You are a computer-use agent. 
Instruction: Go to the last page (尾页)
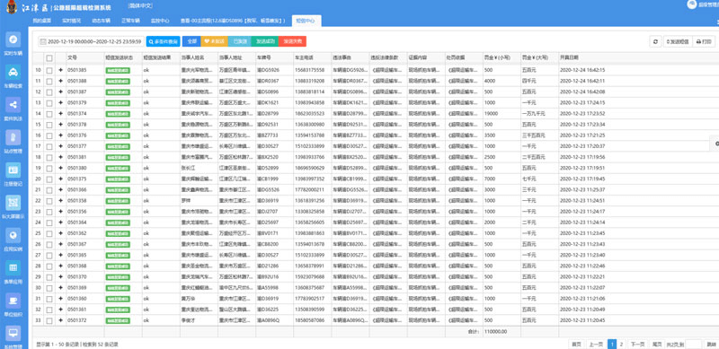pos(657,344)
